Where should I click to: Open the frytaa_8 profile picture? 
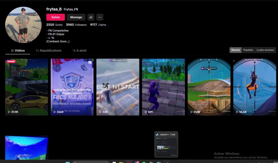pos(23,25)
